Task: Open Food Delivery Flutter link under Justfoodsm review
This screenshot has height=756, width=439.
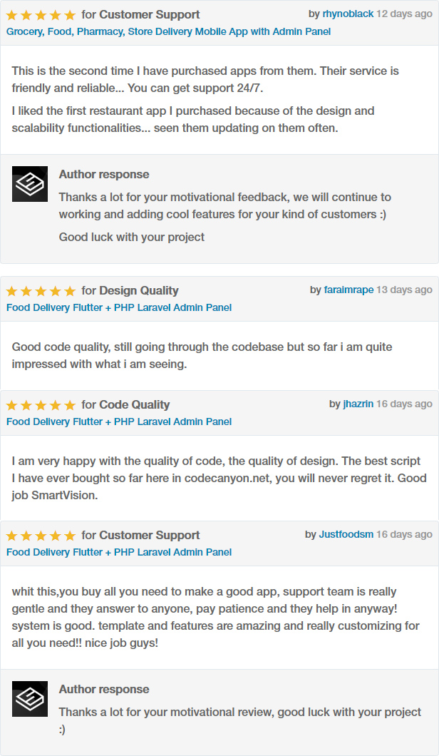Action: click(x=119, y=552)
